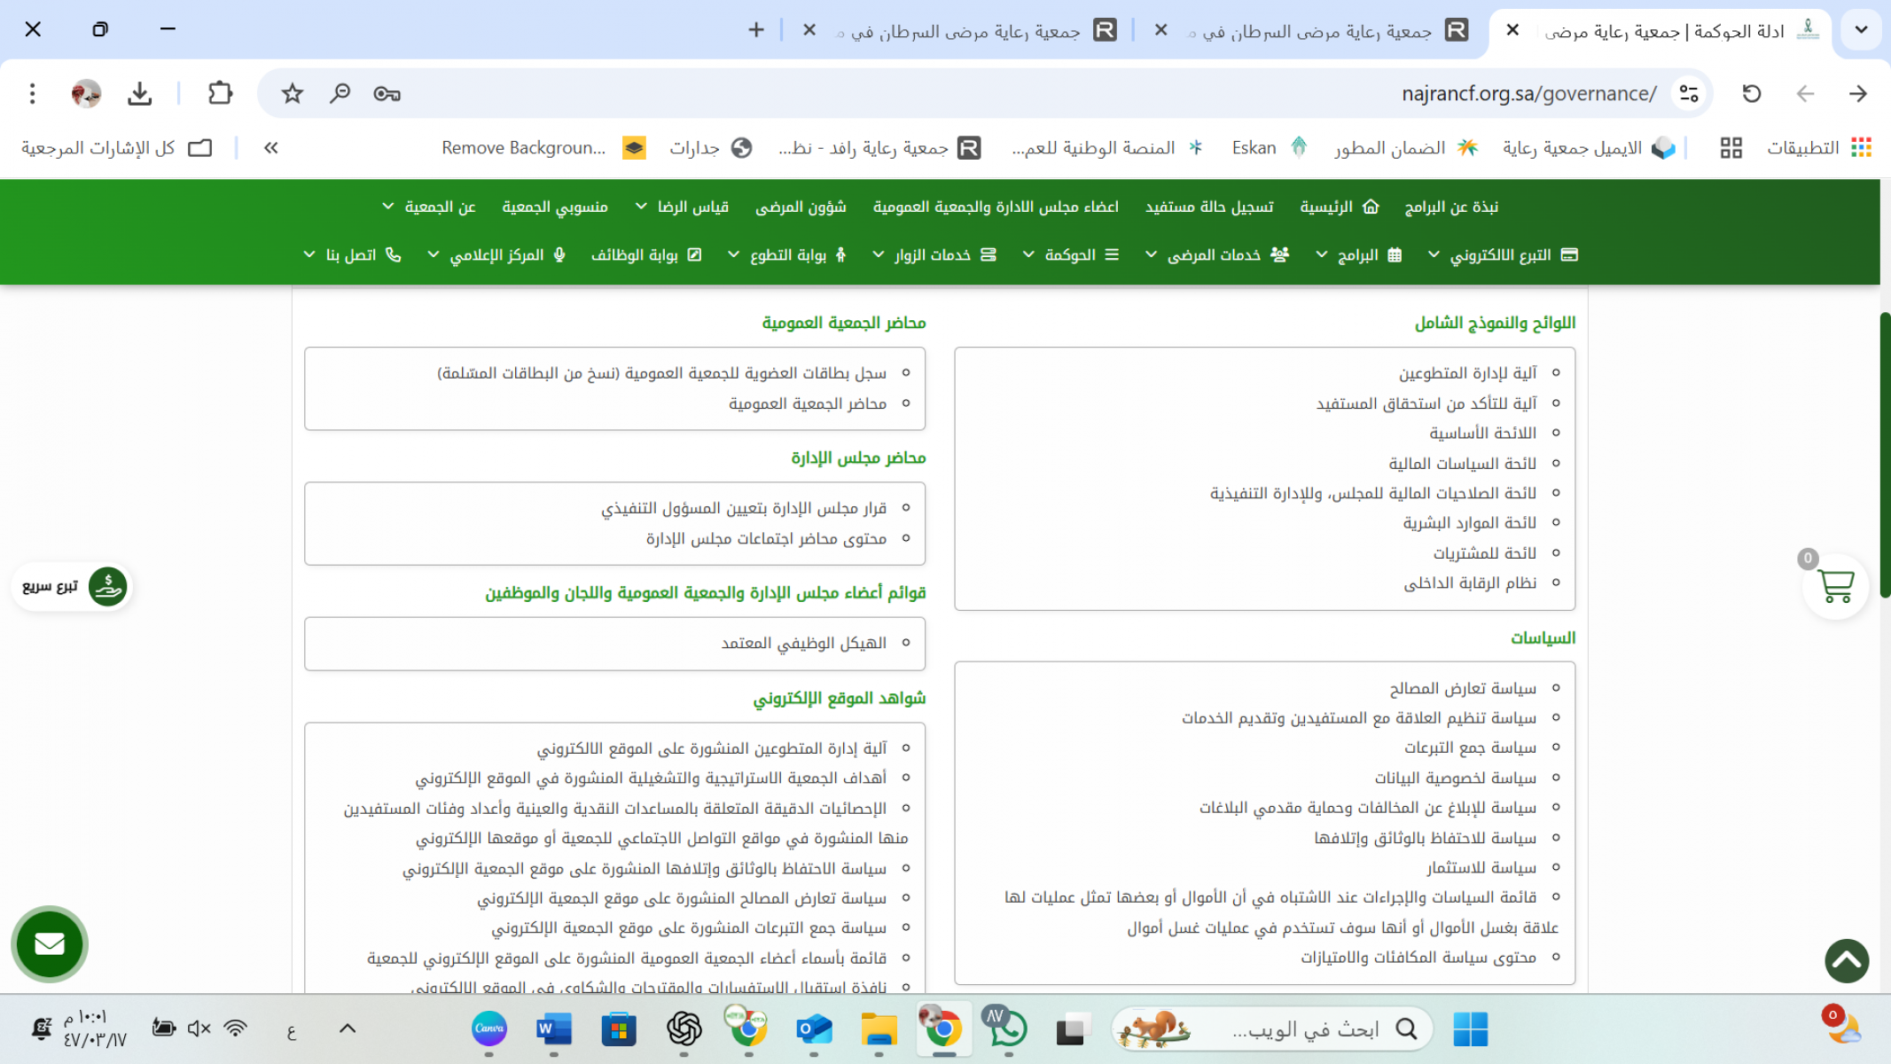Click the shopping cart icon
Viewport: 1891px width, 1064px height.
point(1835,586)
